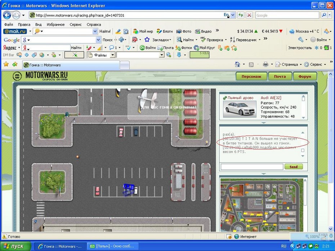This screenshot has width=335, height=251.
Task: Click the Почта button on Motorwars
Action: pos(280,76)
